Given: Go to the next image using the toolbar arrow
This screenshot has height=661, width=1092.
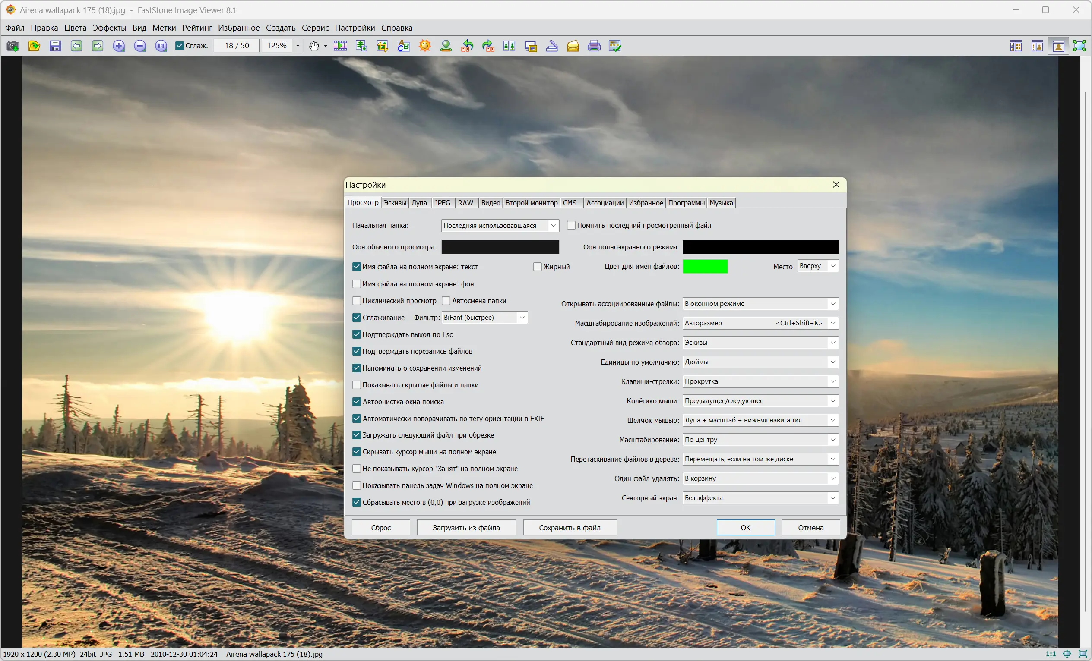Looking at the screenshot, I should click(x=98, y=46).
